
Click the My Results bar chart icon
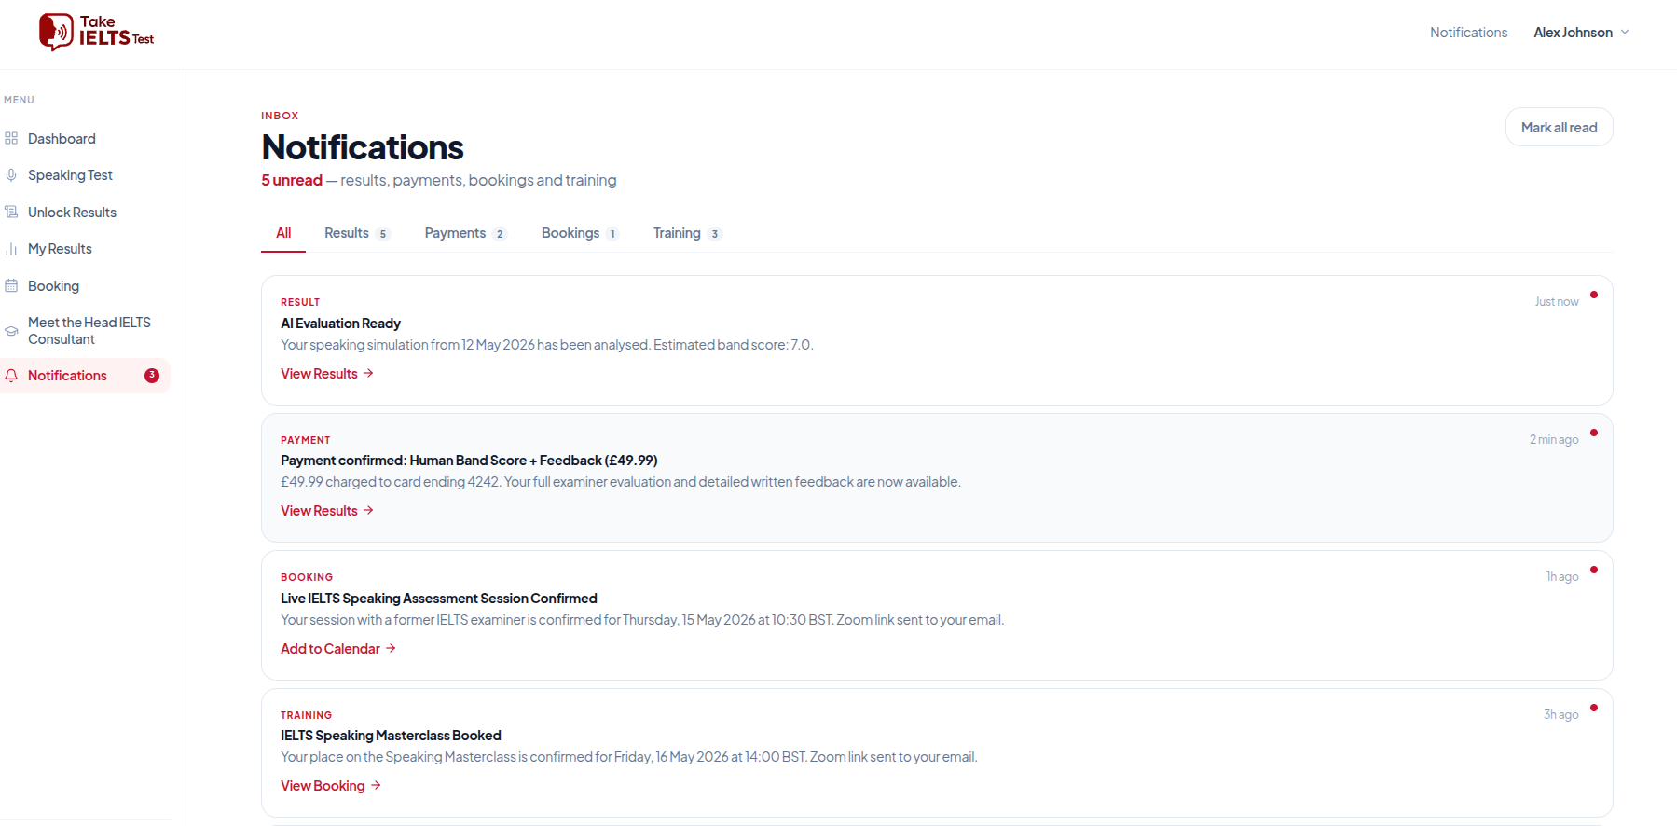coord(11,249)
